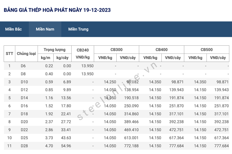Screen dimensions: 232x154
Task: Select the D6 row type cell
Action: click(23, 66)
